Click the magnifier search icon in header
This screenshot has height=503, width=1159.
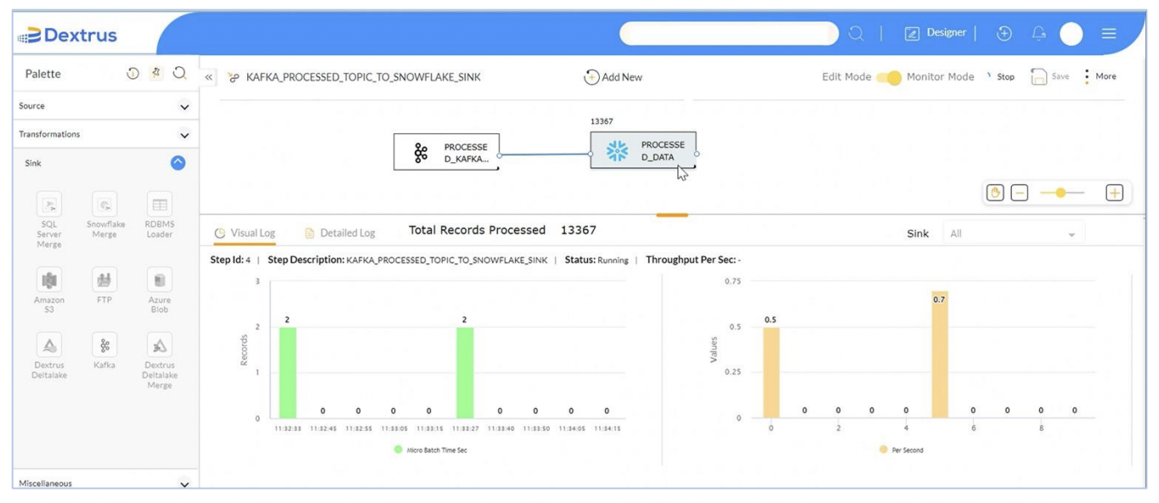(x=857, y=33)
